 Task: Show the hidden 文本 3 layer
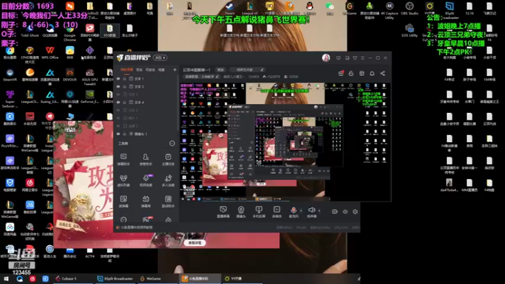pos(118,94)
